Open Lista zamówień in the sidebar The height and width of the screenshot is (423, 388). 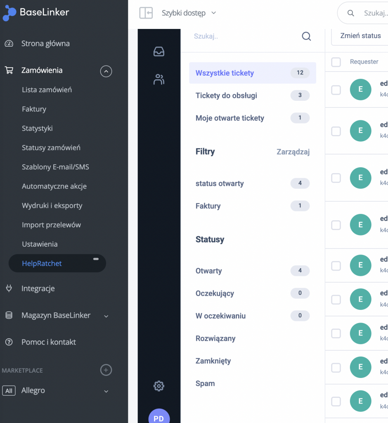click(x=47, y=90)
